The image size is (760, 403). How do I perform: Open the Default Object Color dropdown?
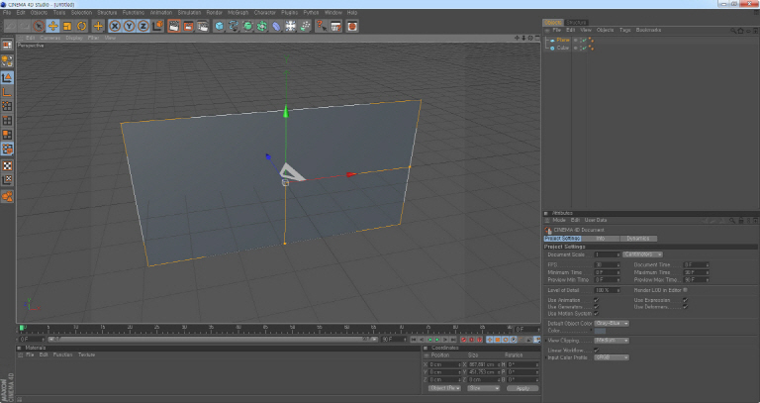pos(612,323)
